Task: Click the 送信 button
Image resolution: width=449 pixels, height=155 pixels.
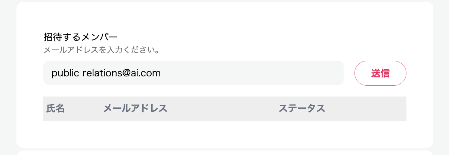Action: [x=380, y=73]
